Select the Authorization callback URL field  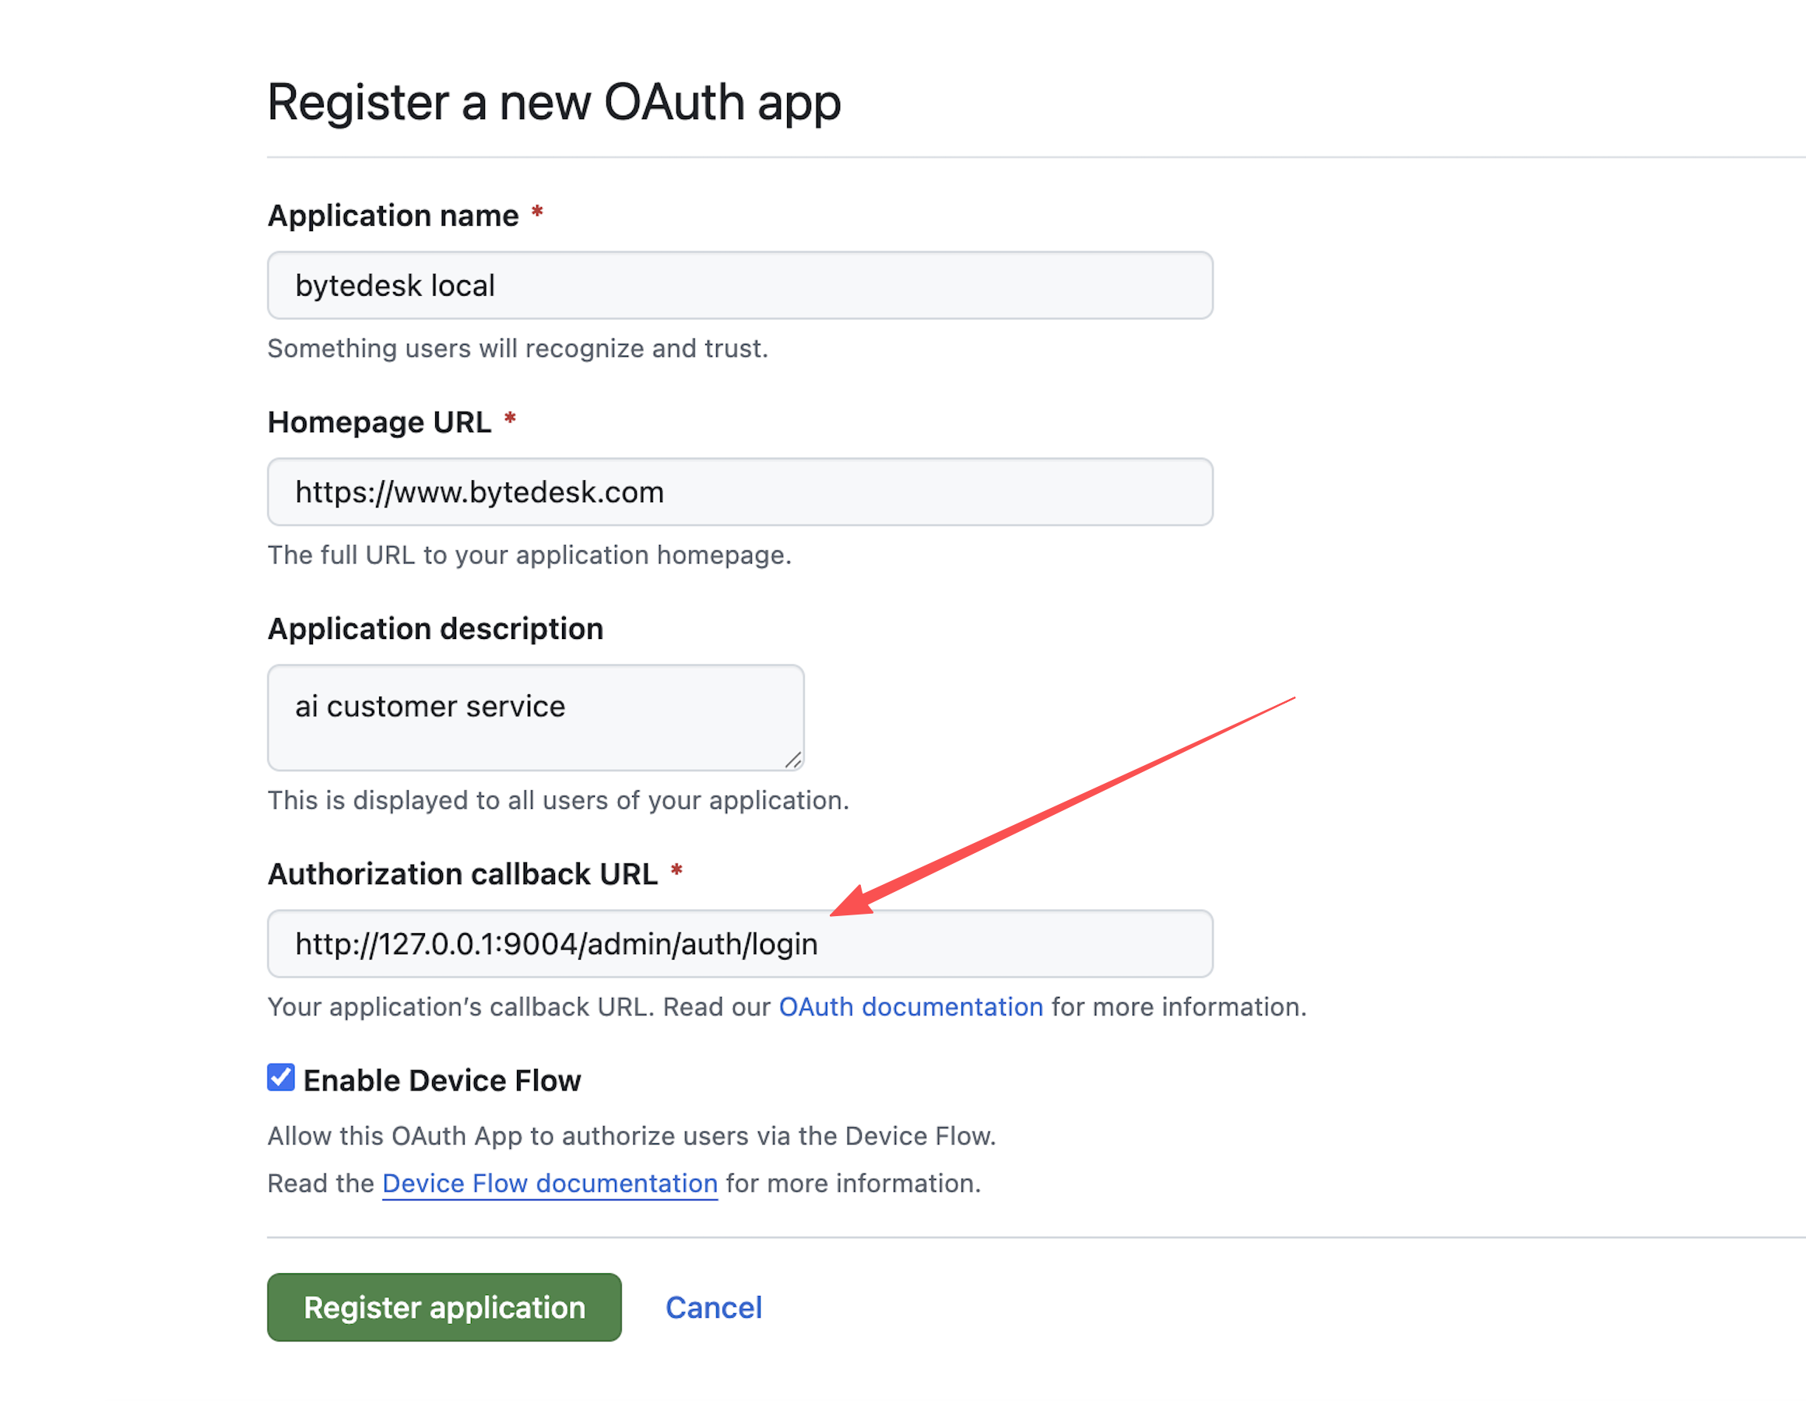click(x=740, y=943)
